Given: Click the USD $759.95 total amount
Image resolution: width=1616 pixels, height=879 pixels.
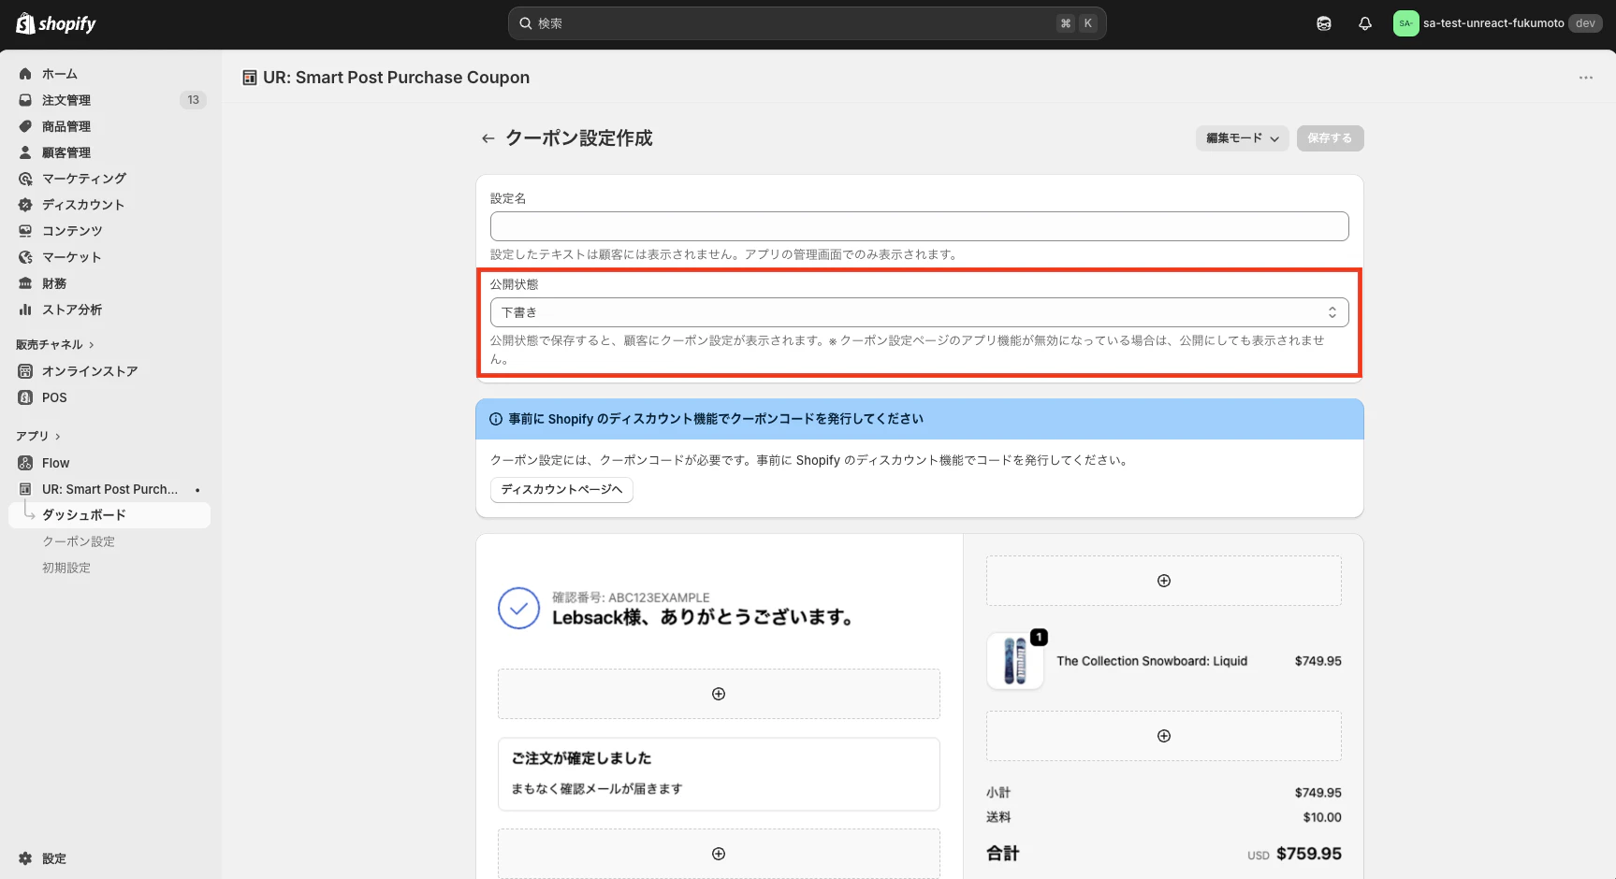Looking at the screenshot, I should (x=1294, y=854).
